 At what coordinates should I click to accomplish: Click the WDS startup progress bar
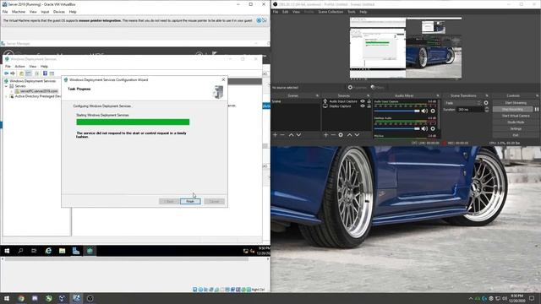pyautogui.click(x=133, y=122)
